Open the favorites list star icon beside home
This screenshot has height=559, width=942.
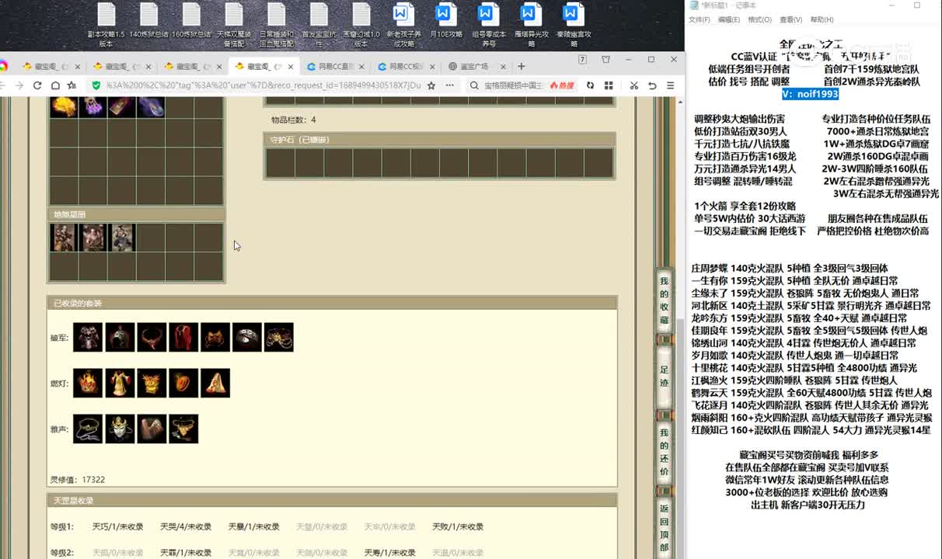tap(72, 85)
